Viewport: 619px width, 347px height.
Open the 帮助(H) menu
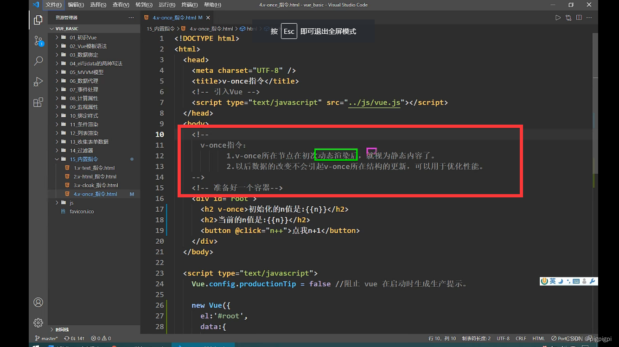tap(212, 5)
